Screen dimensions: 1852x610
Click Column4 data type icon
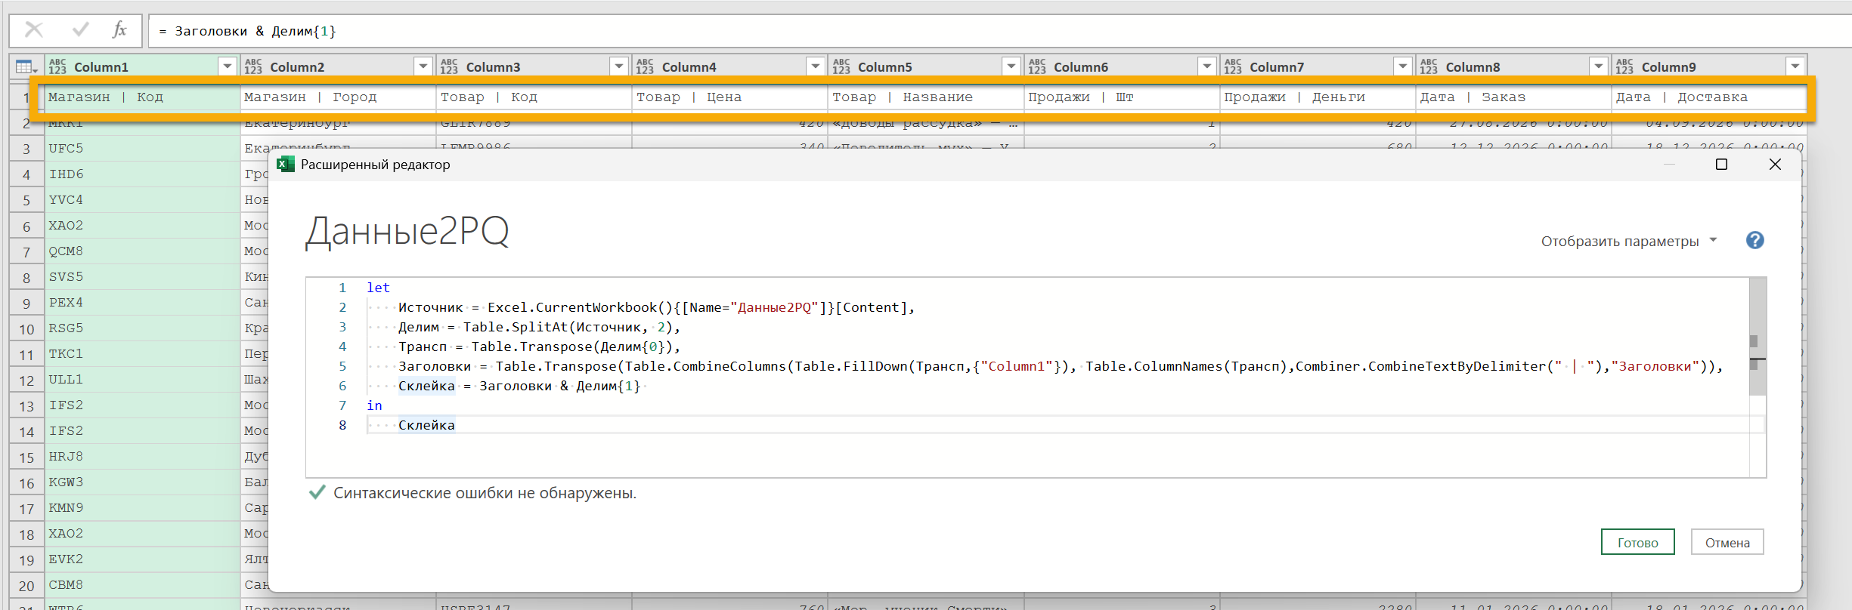[x=645, y=66]
